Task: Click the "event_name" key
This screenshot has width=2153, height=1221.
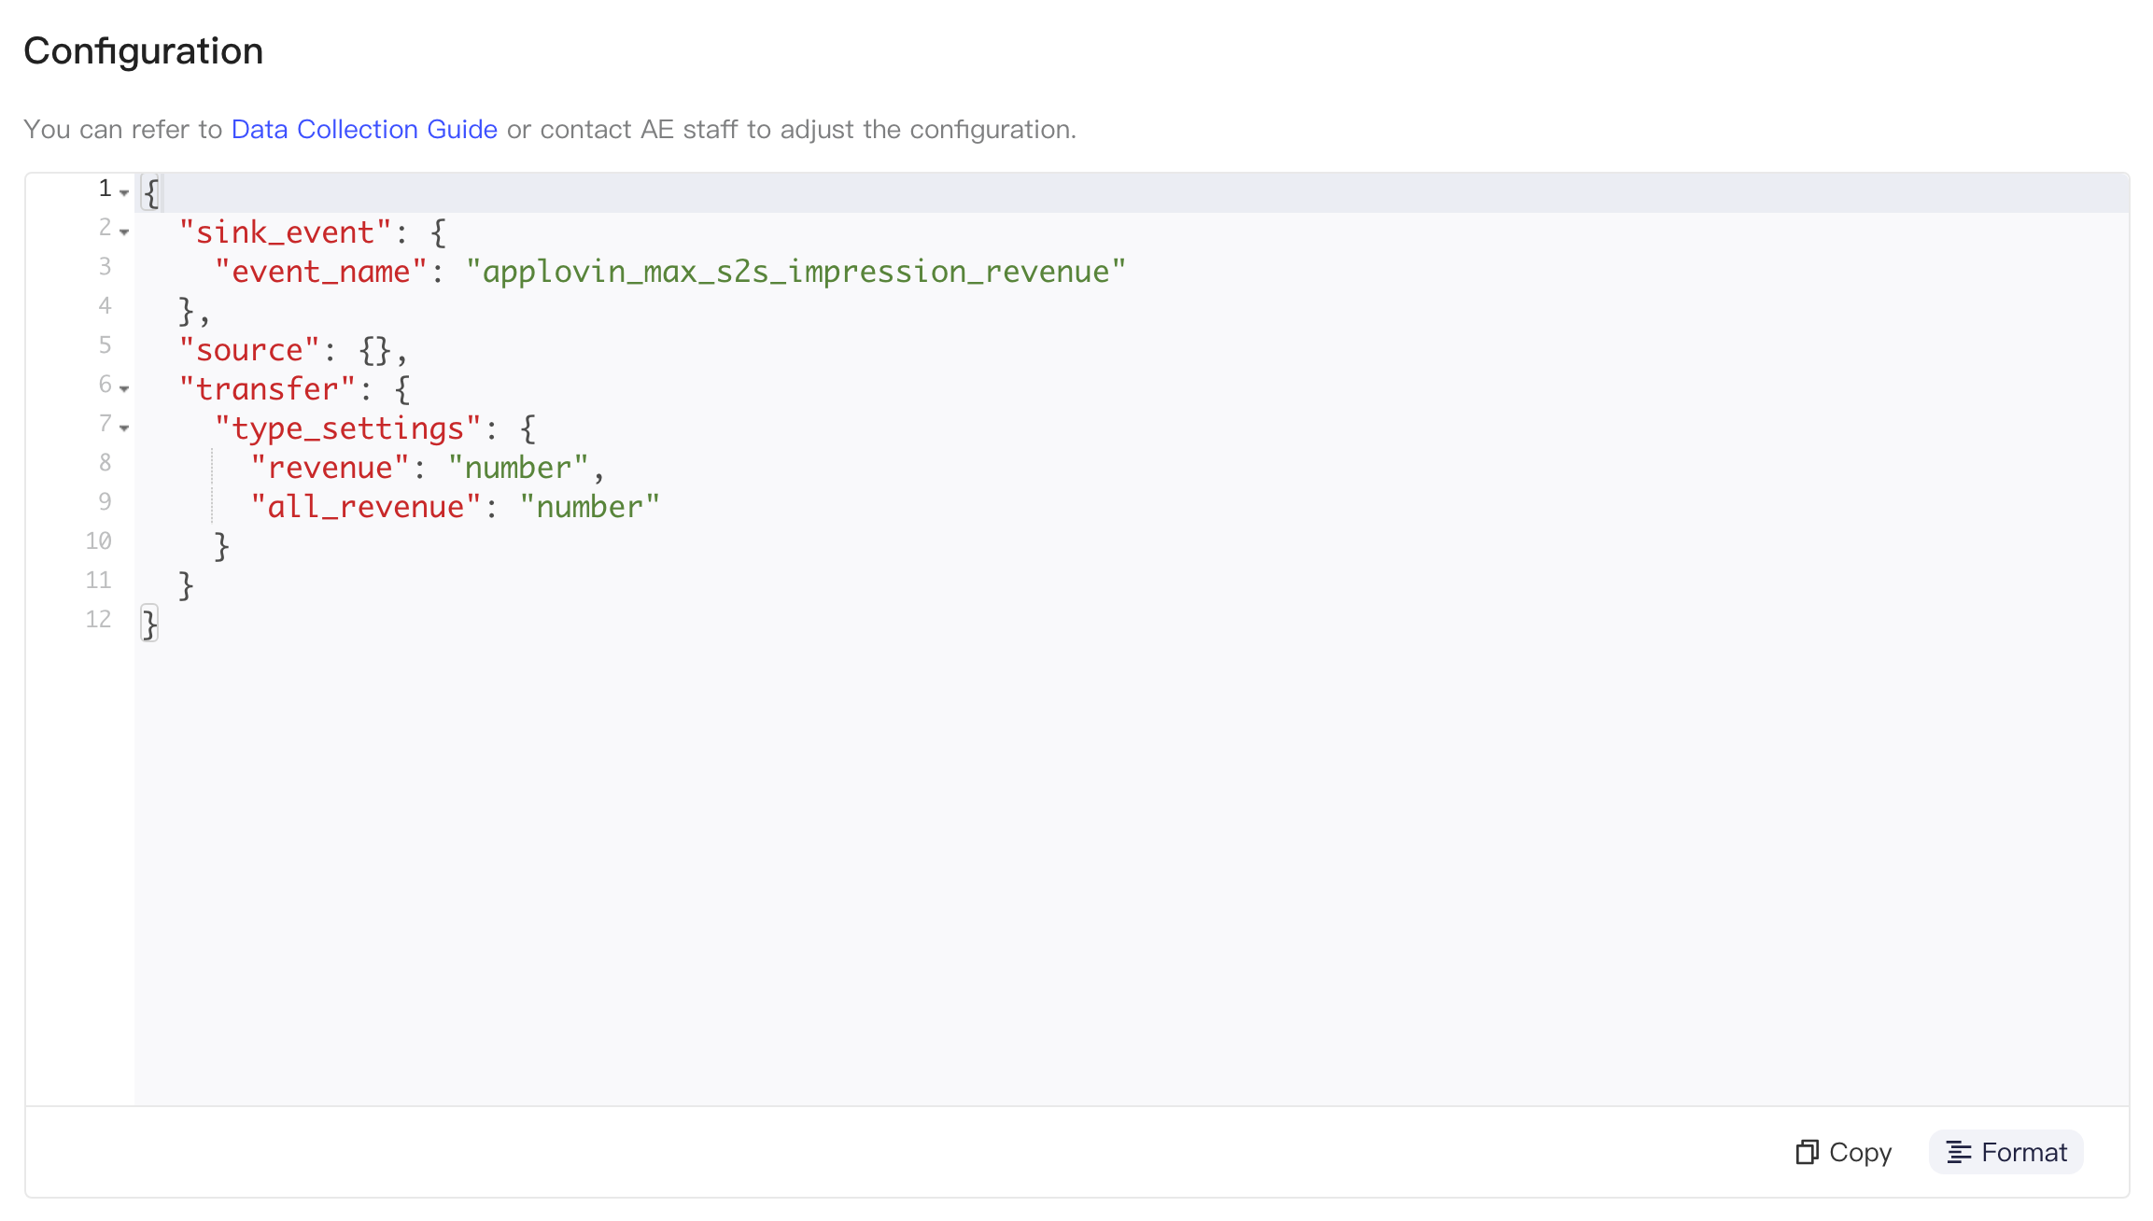Action: coord(320,272)
